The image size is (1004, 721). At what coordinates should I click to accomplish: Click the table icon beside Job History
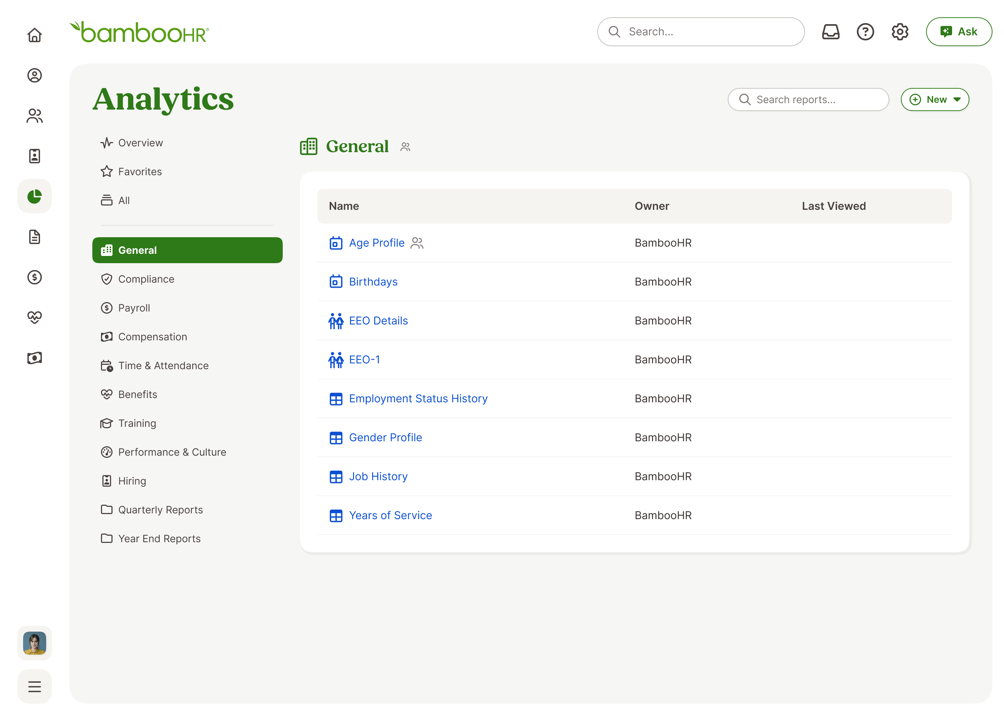pyautogui.click(x=336, y=477)
